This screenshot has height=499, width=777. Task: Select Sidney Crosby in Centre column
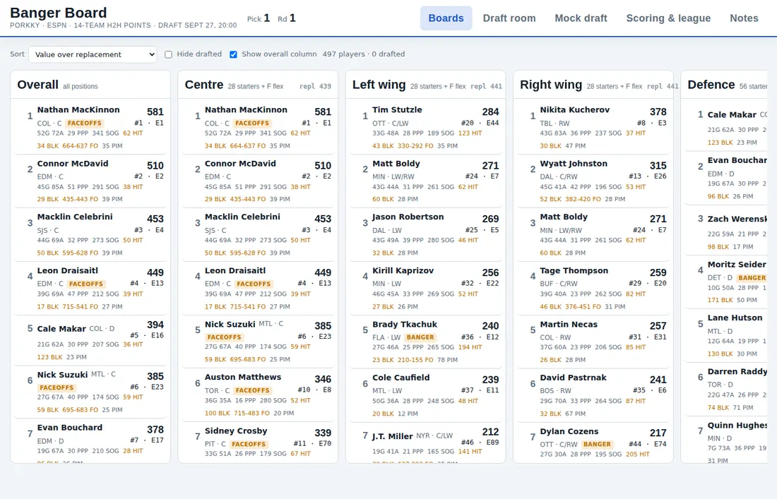click(258, 443)
